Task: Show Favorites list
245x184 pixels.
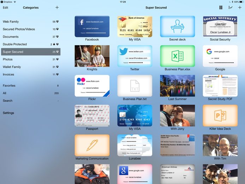Action: pyautogui.click(x=31, y=86)
